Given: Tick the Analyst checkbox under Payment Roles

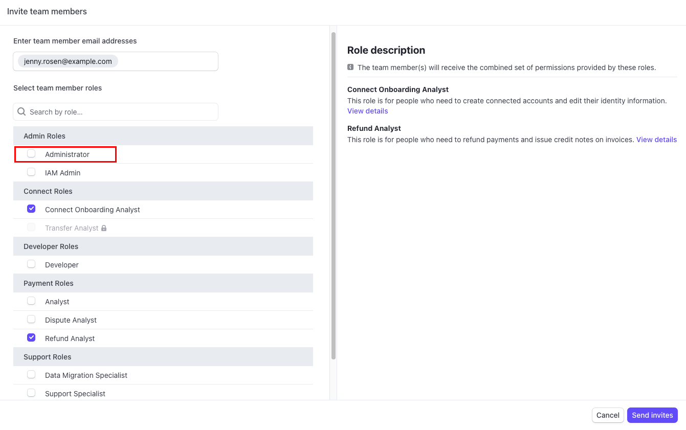Looking at the screenshot, I should pyautogui.click(x=31, y=301).
